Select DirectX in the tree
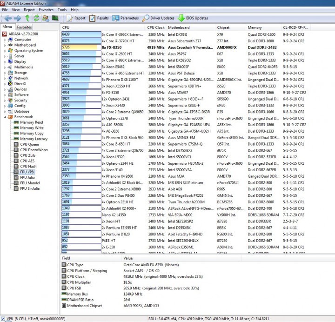The image size is (335, 322). tap(20, 84)
